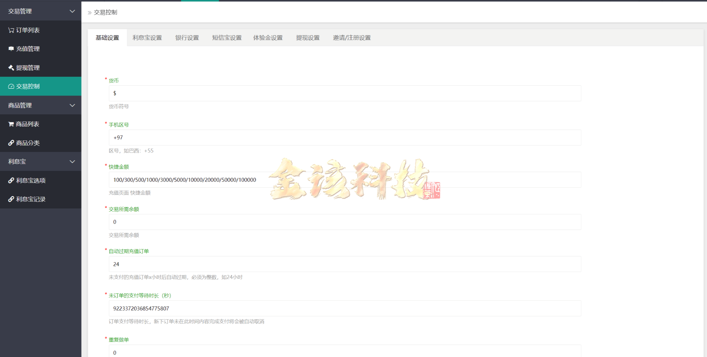The width and height of the screenshot is (707, 357).
Task: Switch to the 银行设置 tab
Action: 187,38
